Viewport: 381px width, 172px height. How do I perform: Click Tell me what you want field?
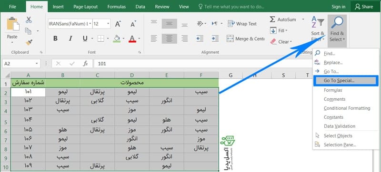click(231, 7)
